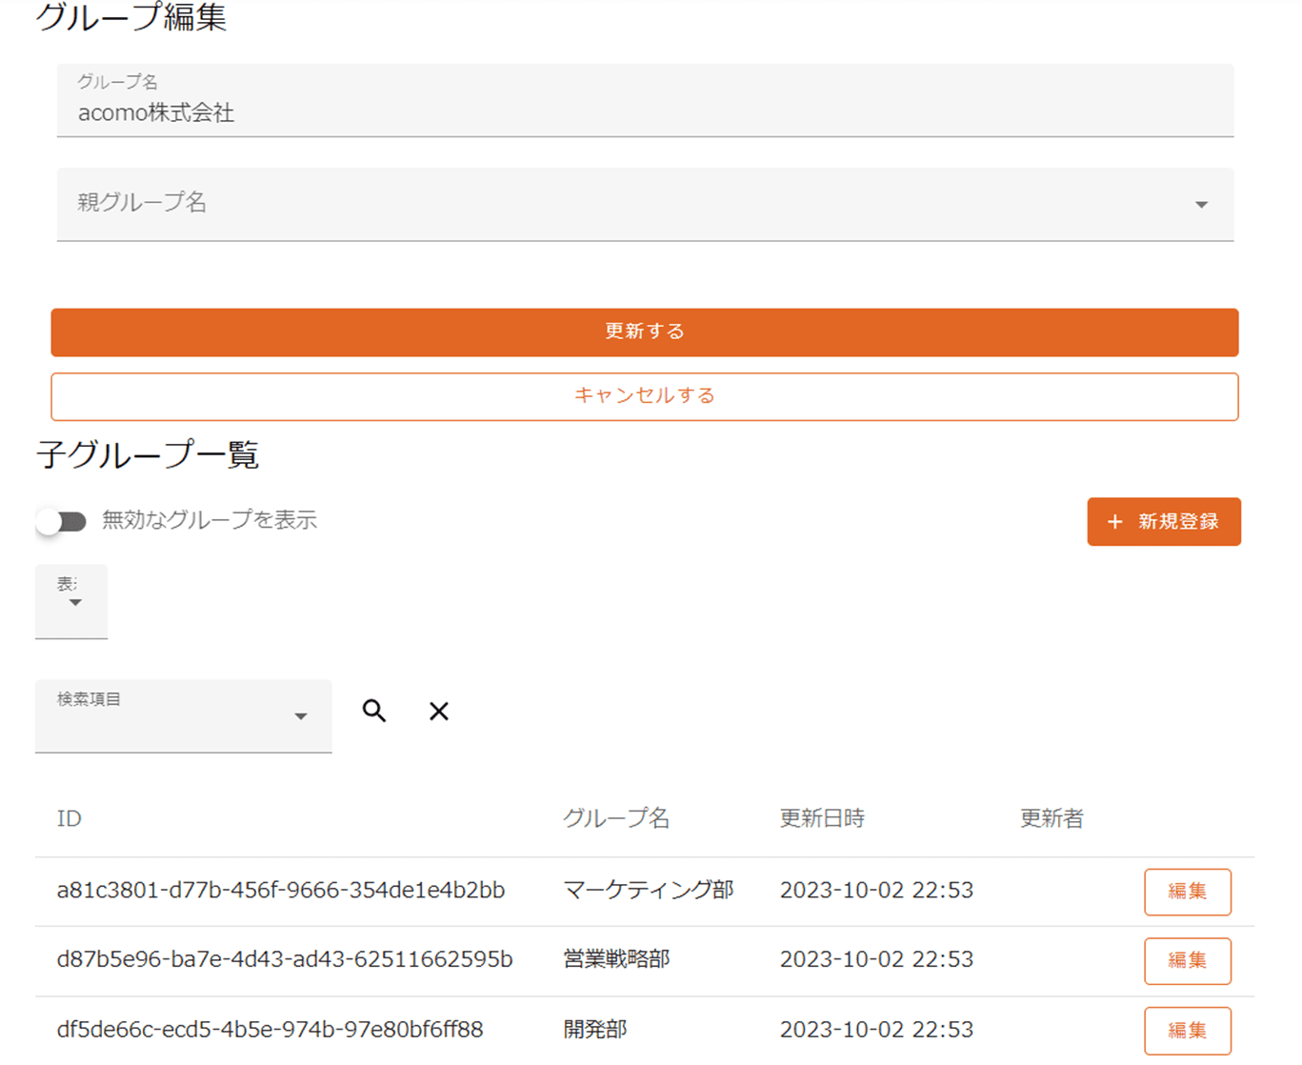Select the a81c3801 ID cell

pyautogui.click(x=281, y=890)
